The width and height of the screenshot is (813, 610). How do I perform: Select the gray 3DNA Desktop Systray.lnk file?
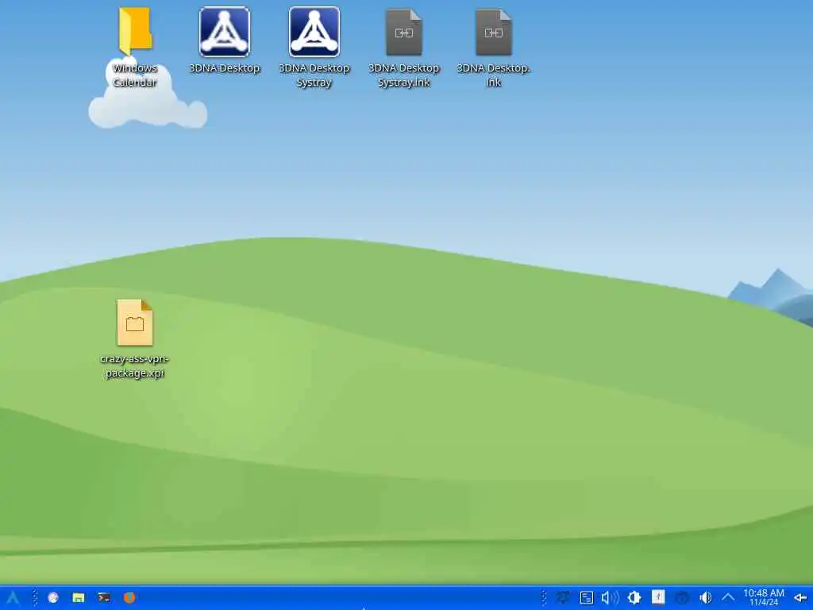(404, 48)
